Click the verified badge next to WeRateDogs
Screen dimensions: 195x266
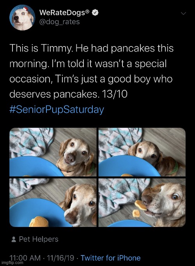(x=96, y=13)
